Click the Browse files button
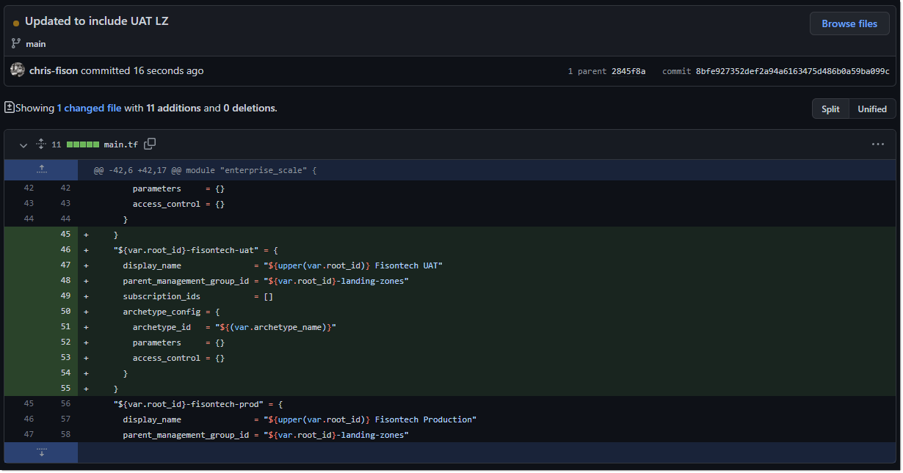The width and height of the screenshot is (903, 473). point(849,23)
